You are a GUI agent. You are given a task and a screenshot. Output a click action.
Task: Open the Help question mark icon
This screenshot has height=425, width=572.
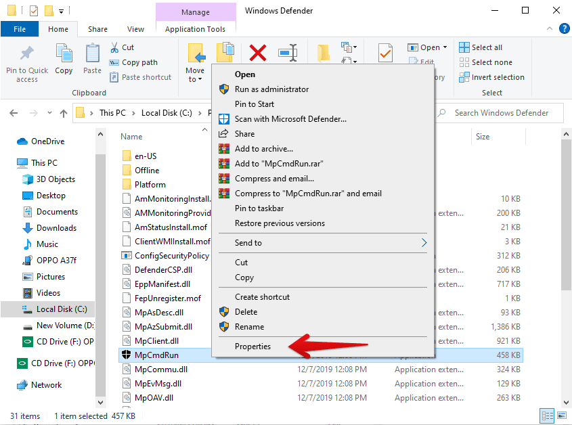(x=564, y=28)
